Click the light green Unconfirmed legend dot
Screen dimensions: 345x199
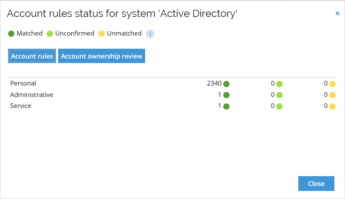(50, 33)
